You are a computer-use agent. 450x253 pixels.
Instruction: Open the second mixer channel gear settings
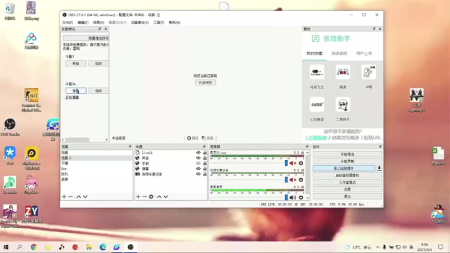coord(301,180)
